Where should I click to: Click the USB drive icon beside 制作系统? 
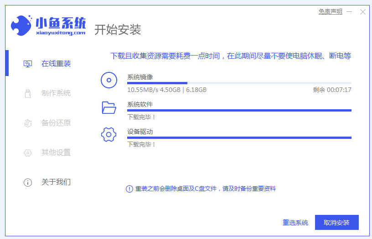27,93
